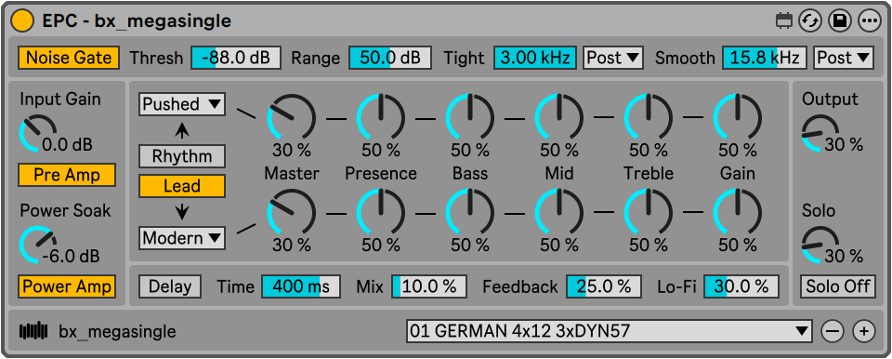Toggle the device activator on/off button
This screenshot has height=359, width=892.
coord(22,21)
